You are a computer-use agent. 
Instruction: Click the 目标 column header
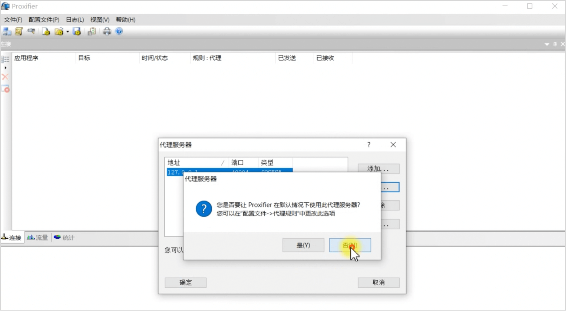108,58
